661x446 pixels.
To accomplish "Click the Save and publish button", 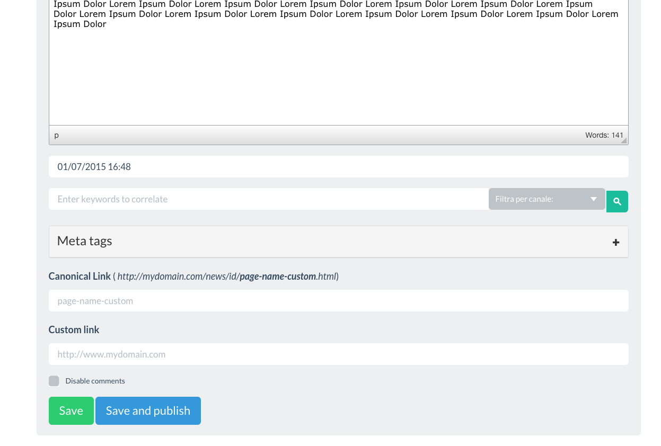I will [x=148, y=411].
